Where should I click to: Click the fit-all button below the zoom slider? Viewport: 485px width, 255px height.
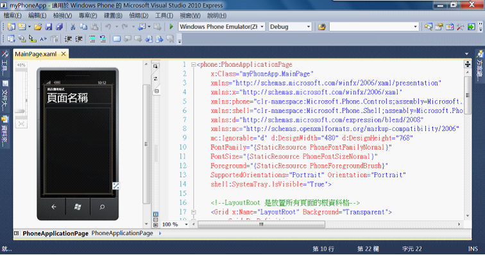coord(21,124)
